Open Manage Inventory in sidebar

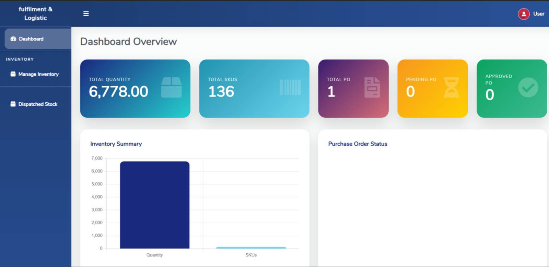click(x=38, y=74)
